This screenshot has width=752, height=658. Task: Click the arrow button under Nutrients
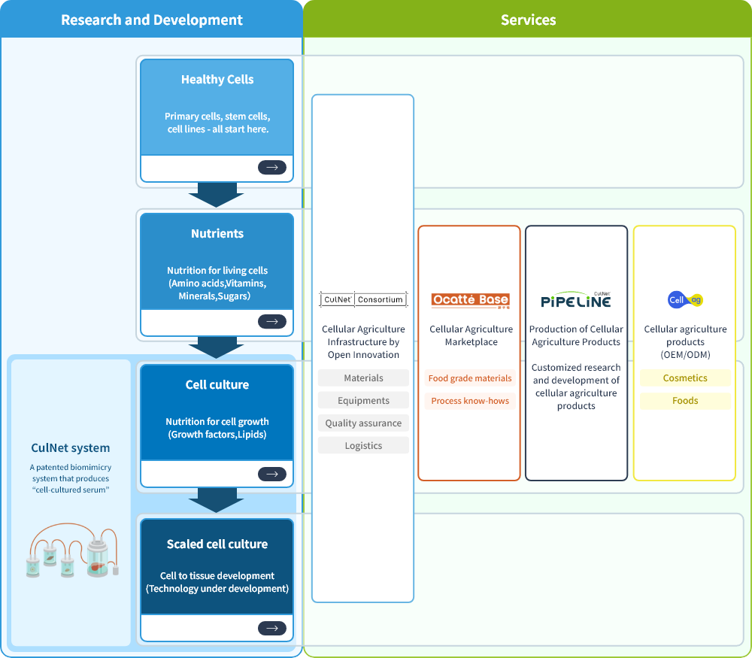(272, 321)
